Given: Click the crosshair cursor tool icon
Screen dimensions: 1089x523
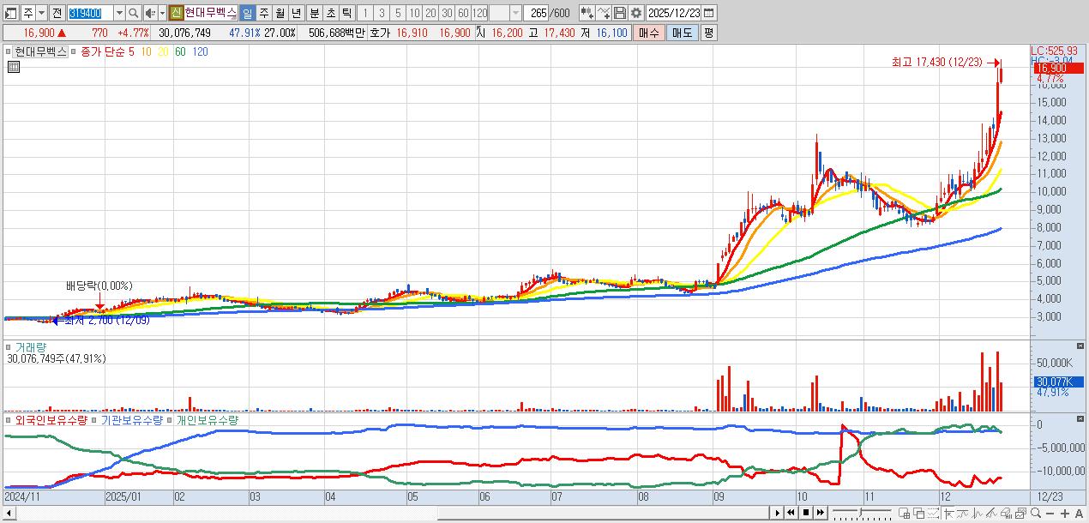Looking at the screenshot, I should click(x=948, y=513).
